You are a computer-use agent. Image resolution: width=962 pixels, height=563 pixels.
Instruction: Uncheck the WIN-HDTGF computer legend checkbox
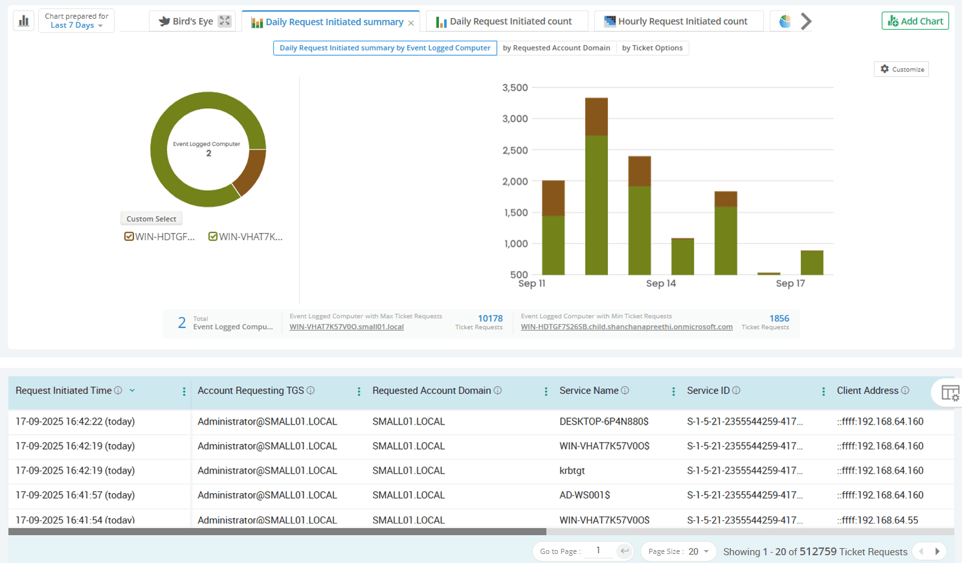[x=129, y=237]
